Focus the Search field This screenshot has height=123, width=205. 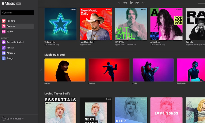click(x=18, y=13)
